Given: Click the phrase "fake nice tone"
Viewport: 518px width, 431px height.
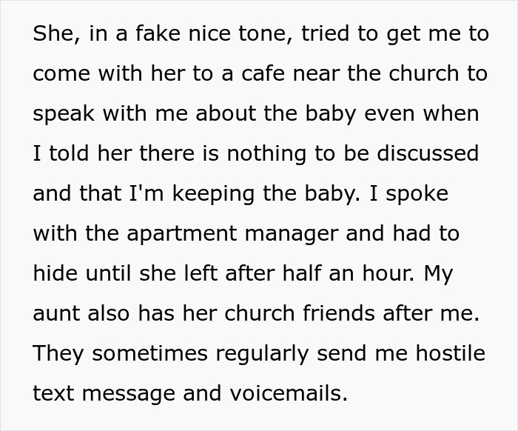Looking at the screenshot, I should [x=174, y=35].
